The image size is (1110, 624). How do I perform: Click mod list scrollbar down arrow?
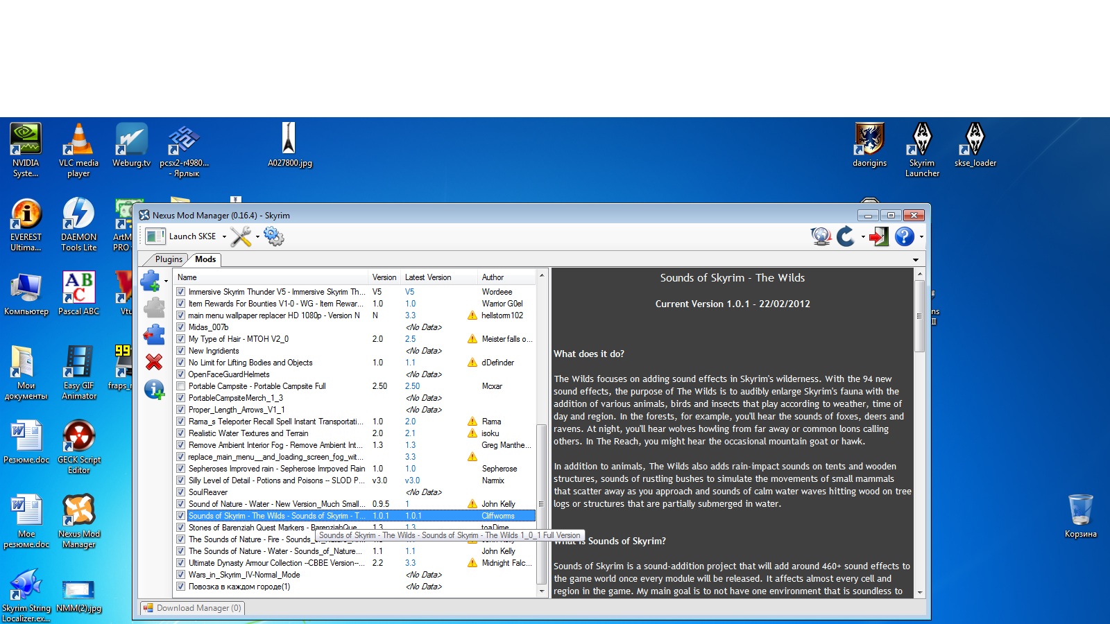click(542, 591)
